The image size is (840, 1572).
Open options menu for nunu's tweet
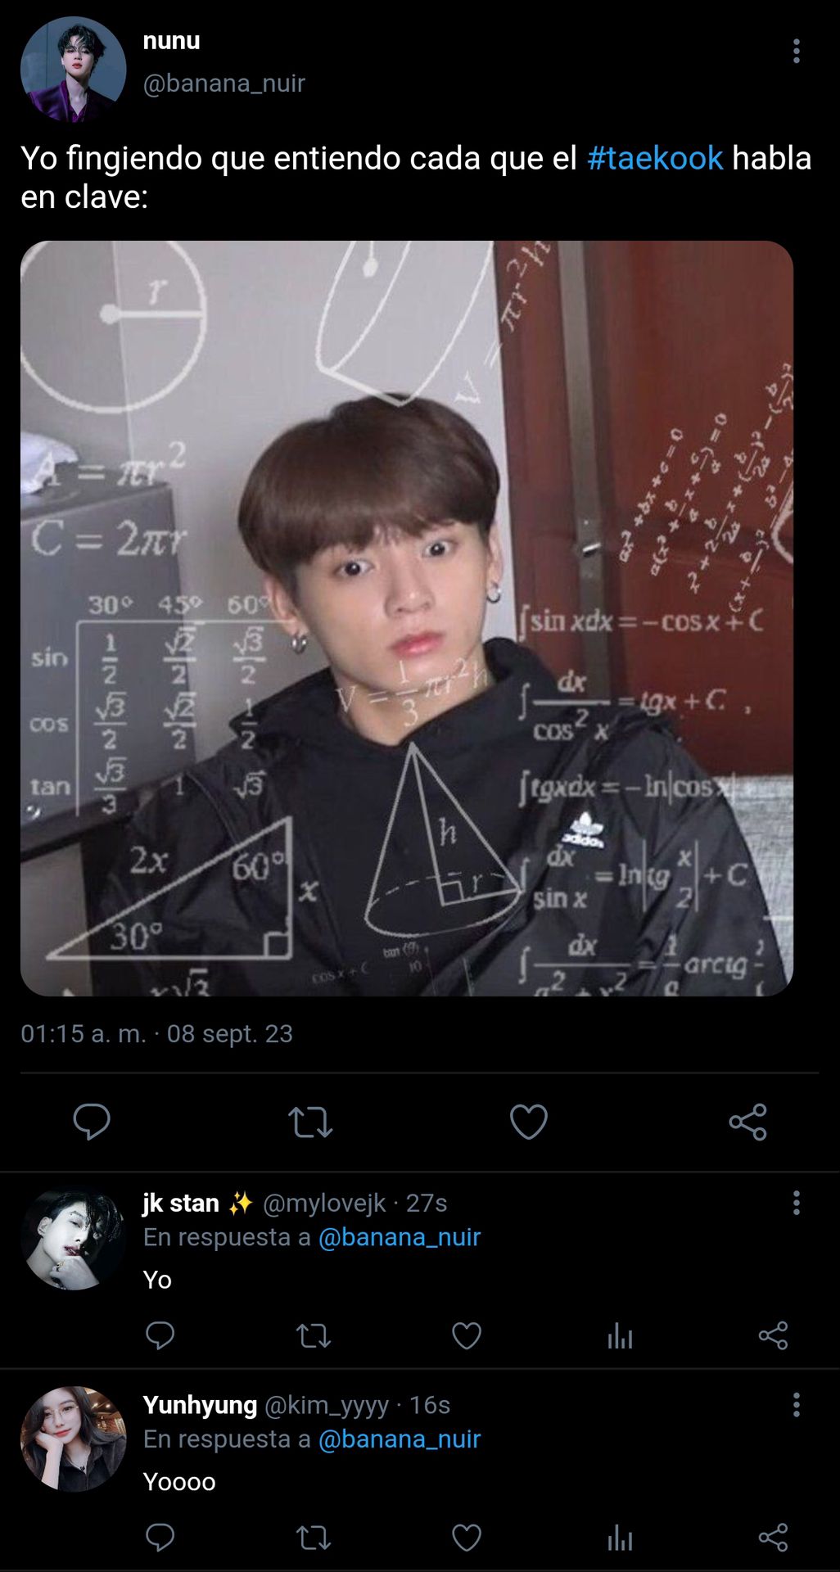tap(796, 51)
